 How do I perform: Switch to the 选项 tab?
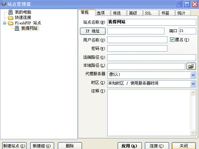point(103,13)
